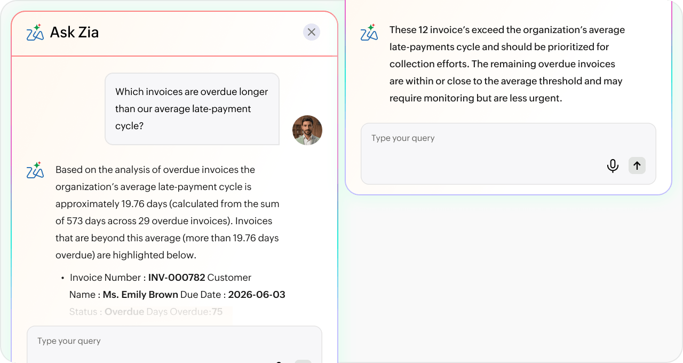The height and width of the screenshot is (363, 683).
Task: Click 'of 573 days across 29 overdue invoices'
Action: pyautogui.click(x=144, y=221)
